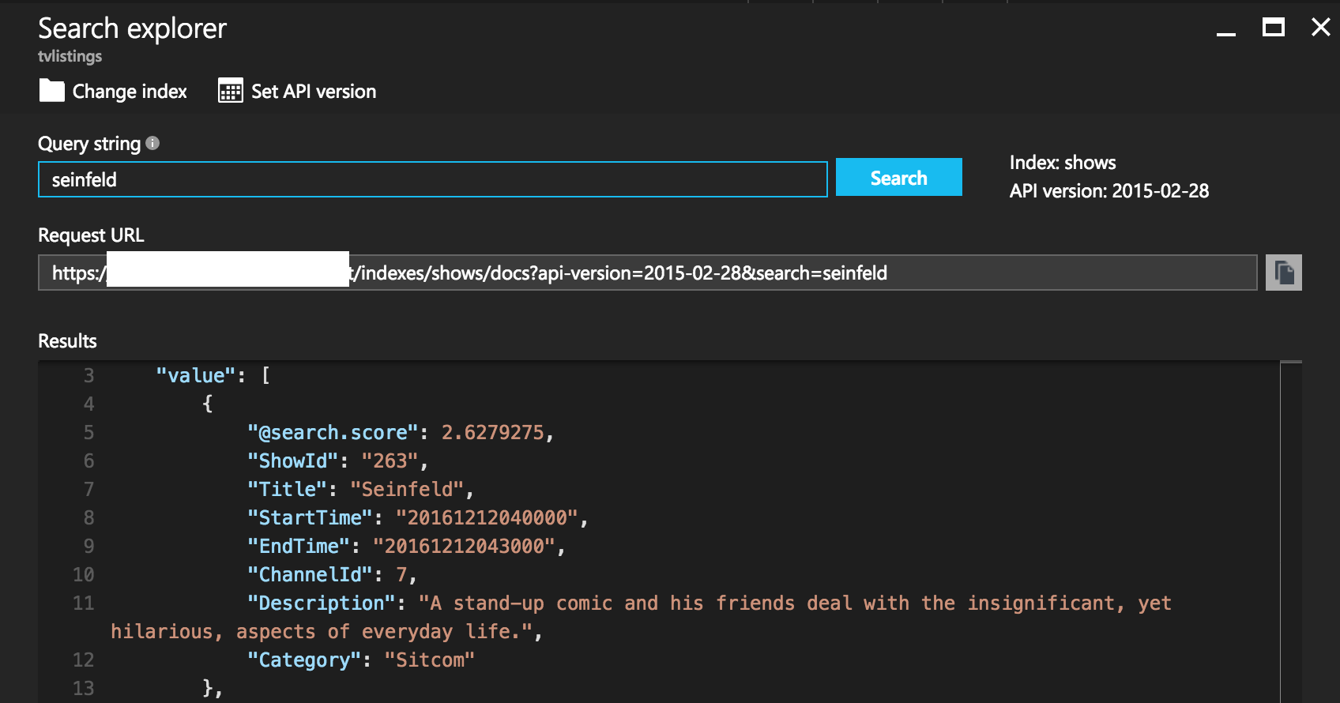Close the Search explorer blade

(1321, 28)
